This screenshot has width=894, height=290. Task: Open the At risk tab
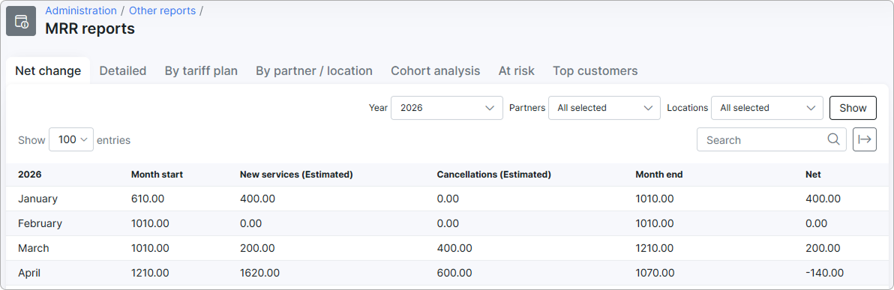(x=517, y=70)
